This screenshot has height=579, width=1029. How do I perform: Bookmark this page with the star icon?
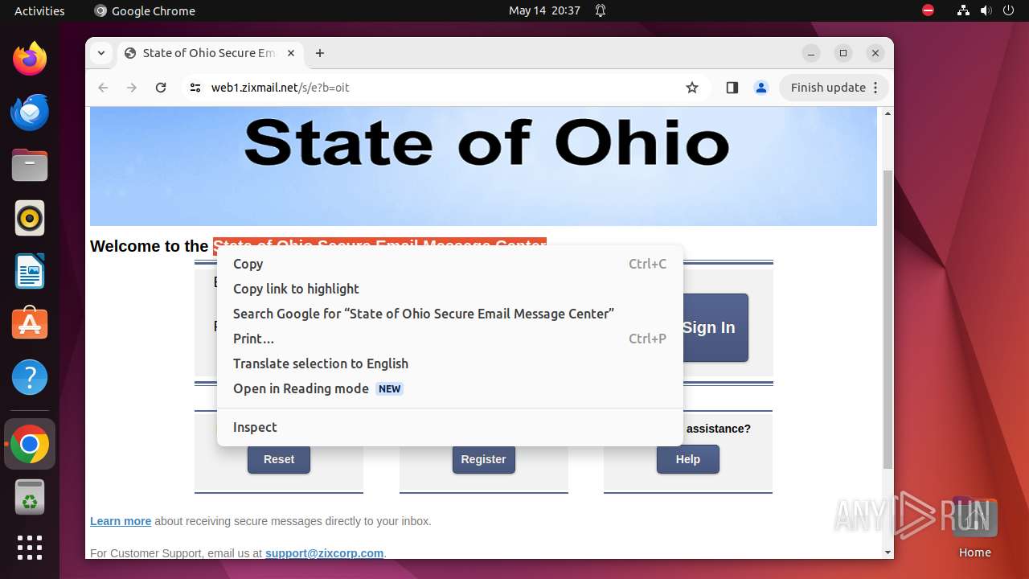[692, 88]
